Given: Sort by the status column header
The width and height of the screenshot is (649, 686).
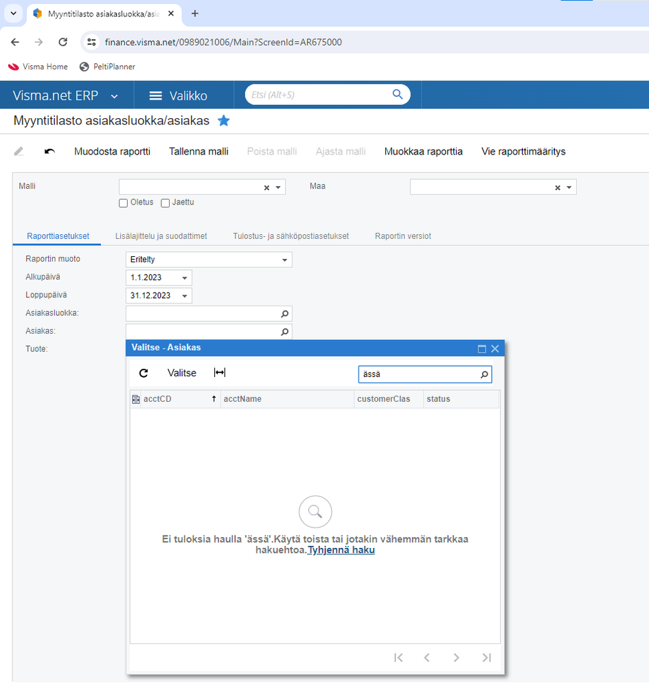Looking at the screenshot, I should 462,399.
